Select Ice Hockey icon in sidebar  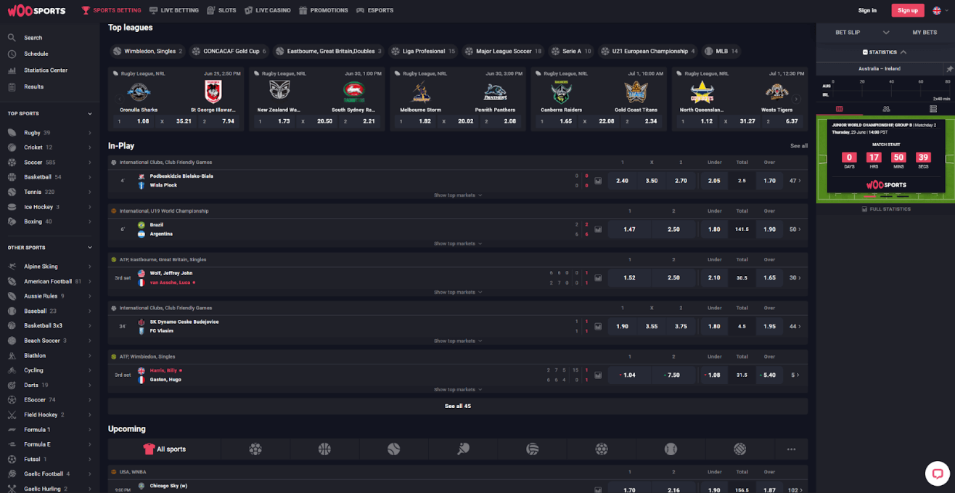pyautogui.click(x=12, y=207)
